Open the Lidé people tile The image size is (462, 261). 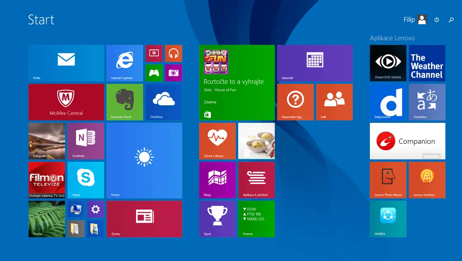pos(334,102)
